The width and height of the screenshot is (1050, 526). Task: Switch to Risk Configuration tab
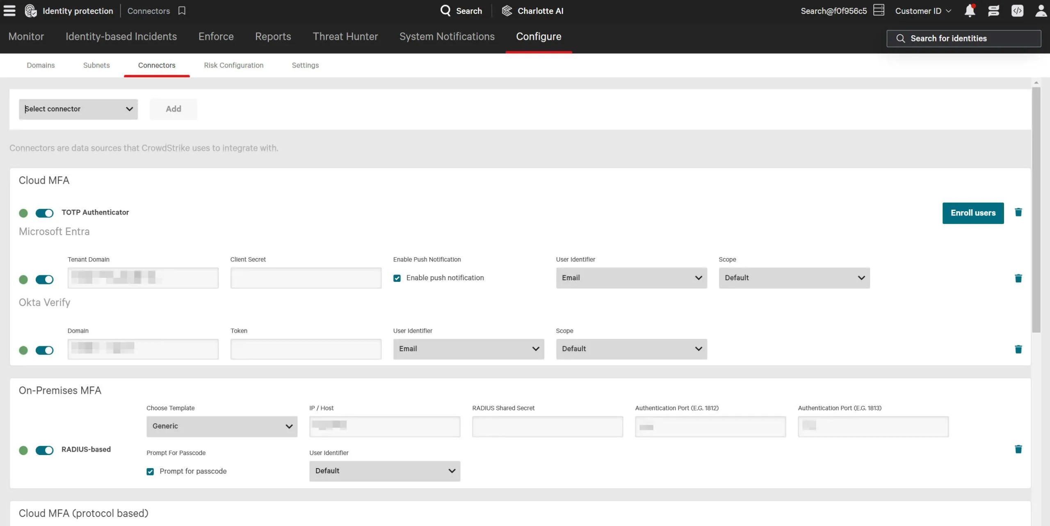click(234, 65)
